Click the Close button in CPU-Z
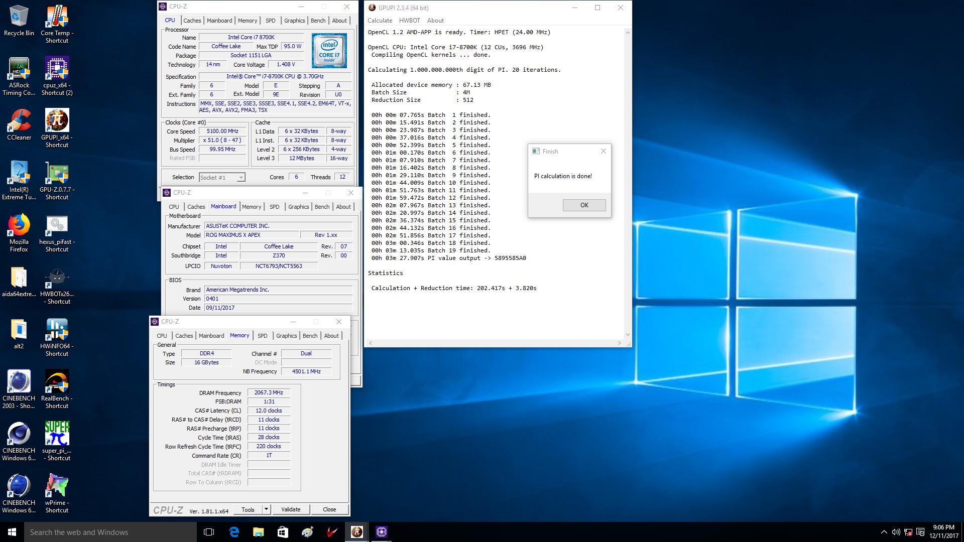964x542 pixels. coord(329,509)
